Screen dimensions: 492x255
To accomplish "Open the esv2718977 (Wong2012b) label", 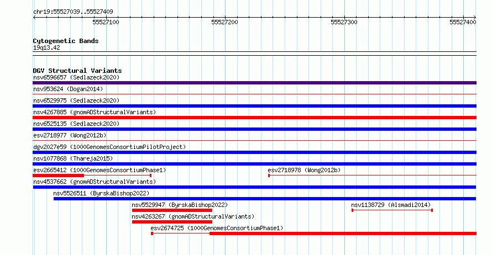I will point(70,135).
